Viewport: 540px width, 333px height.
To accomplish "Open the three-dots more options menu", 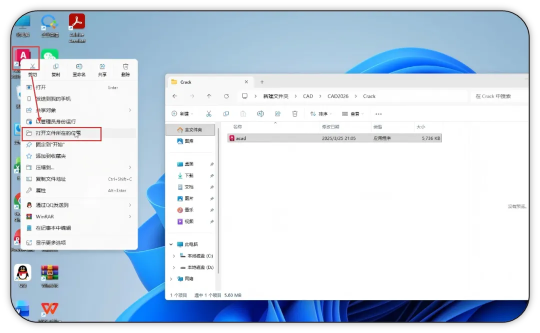I will [378, 114].
